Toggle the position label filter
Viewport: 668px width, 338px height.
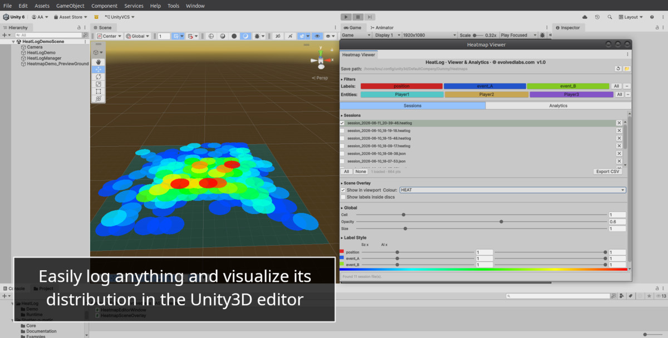[401, 86]
